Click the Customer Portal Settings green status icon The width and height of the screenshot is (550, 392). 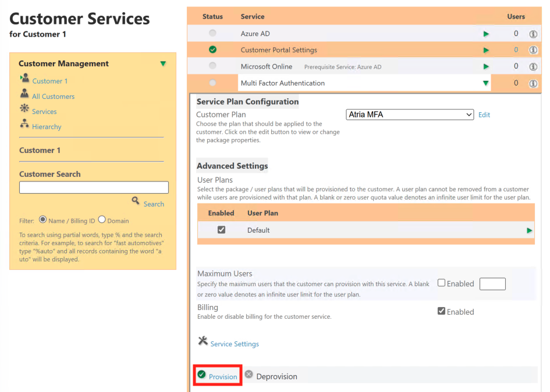click(x=212, y=50)
